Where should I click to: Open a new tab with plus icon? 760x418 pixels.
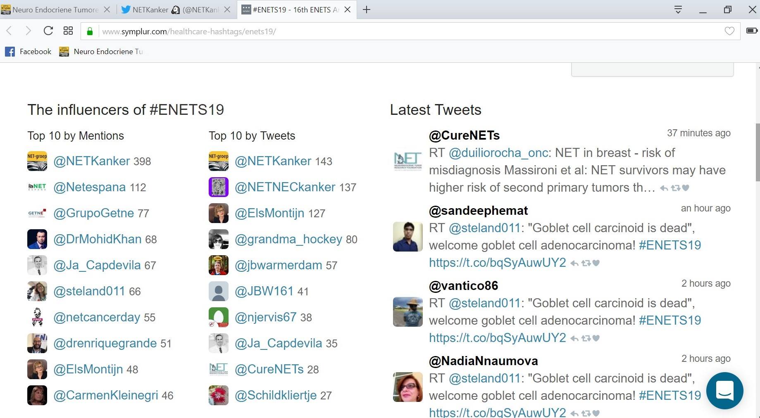click(367, 9)
